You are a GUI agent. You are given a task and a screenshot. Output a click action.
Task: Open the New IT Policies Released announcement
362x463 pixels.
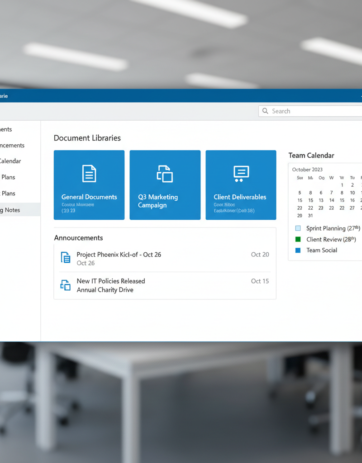(111, 281)
